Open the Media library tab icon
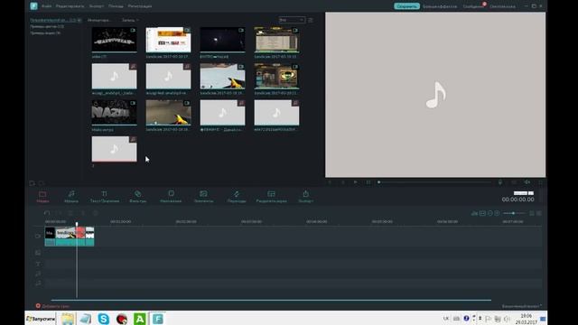Viewport: 578px width, 325px height. [x=42, y=194]
